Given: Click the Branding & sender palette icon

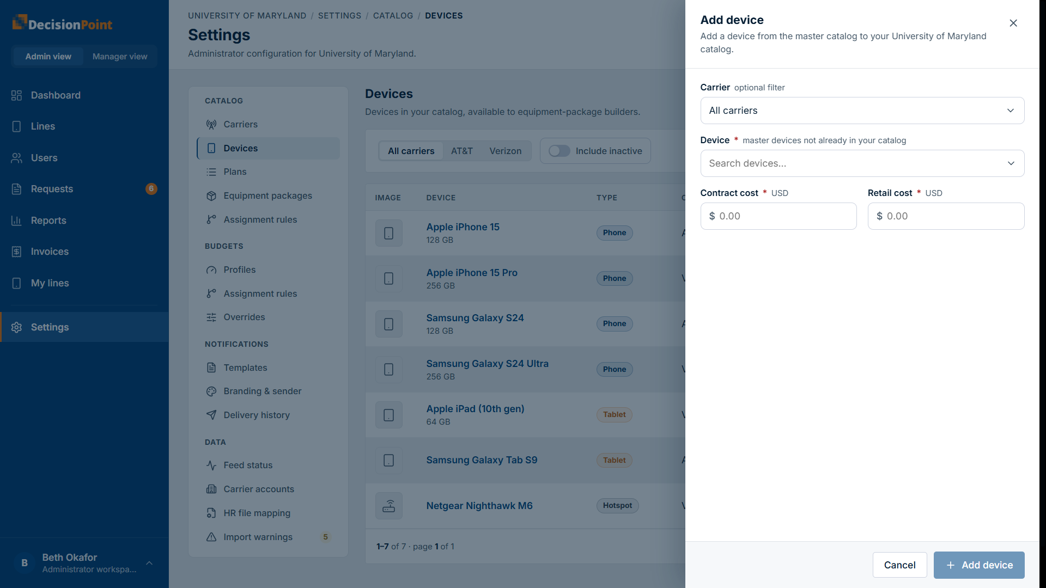Looking at the screenshot, I should (211, 391).
